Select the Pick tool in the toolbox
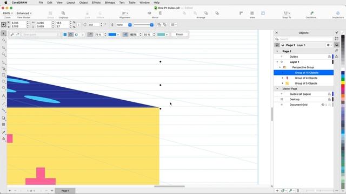 point(4,33)
